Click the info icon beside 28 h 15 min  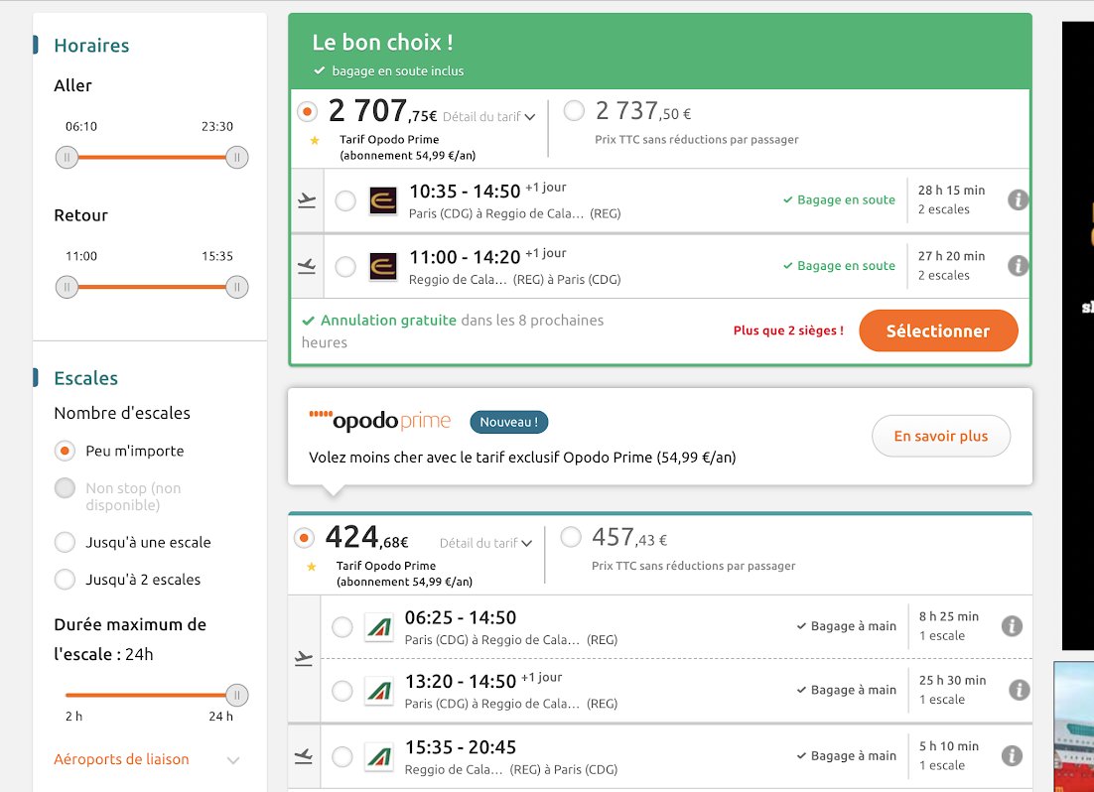(x=1018, y=199)
